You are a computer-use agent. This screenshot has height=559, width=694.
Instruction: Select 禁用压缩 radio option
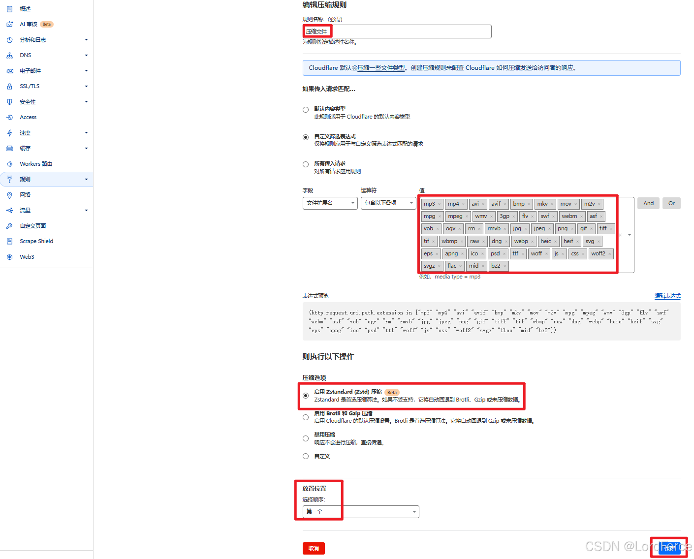tap(306, 438)
